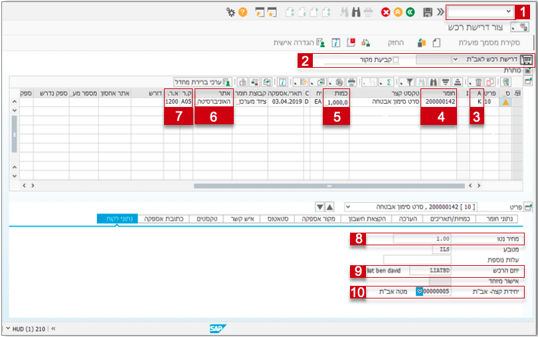Click the סקירת מסמך פועלת button

pyautogui.click(x=490, y=43)
